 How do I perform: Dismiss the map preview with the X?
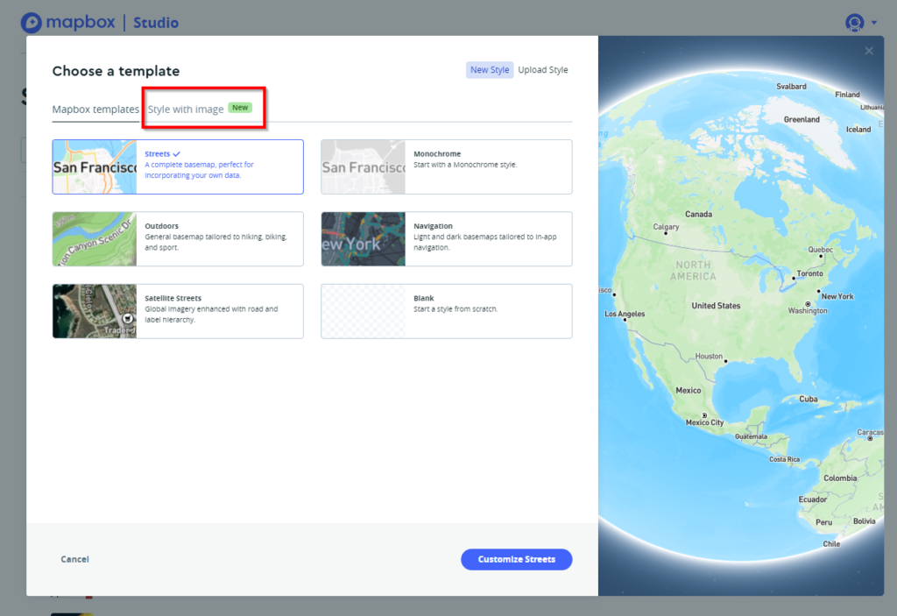point(869,50)
